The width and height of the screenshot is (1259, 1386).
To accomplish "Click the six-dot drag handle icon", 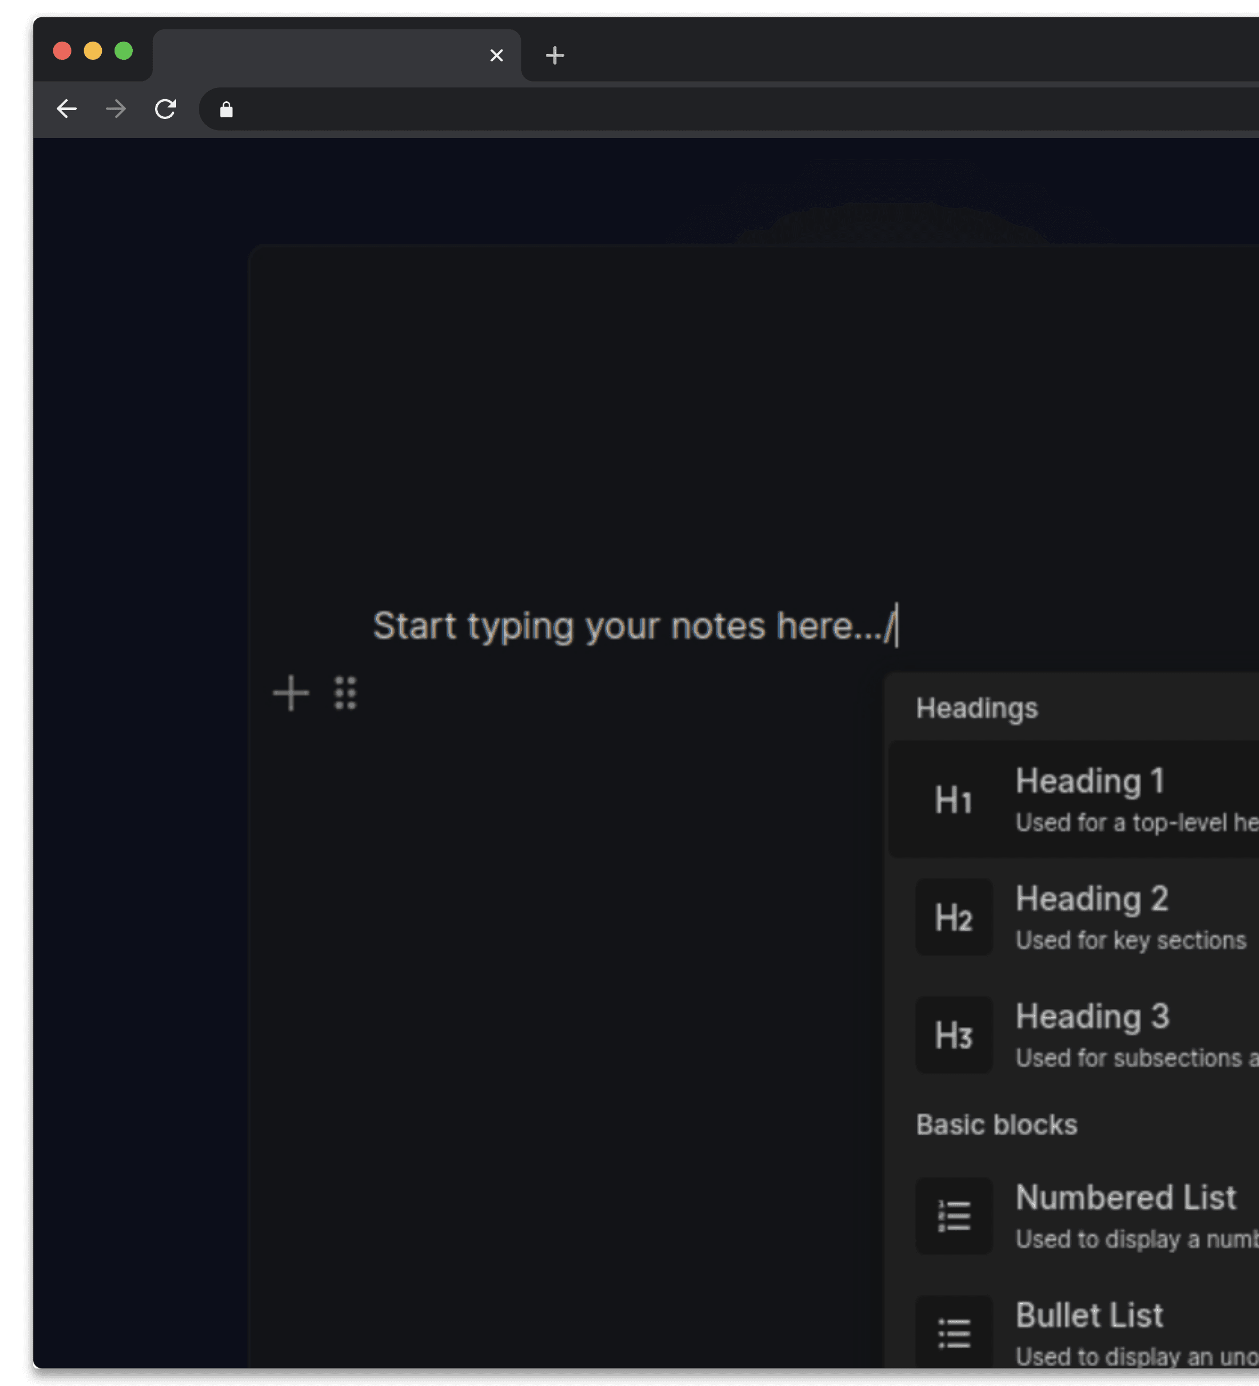I will tap(345, 692).
